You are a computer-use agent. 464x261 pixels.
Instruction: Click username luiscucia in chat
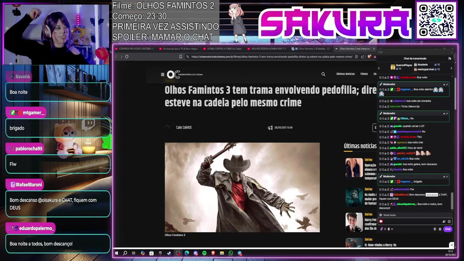(x=395, y=107)
